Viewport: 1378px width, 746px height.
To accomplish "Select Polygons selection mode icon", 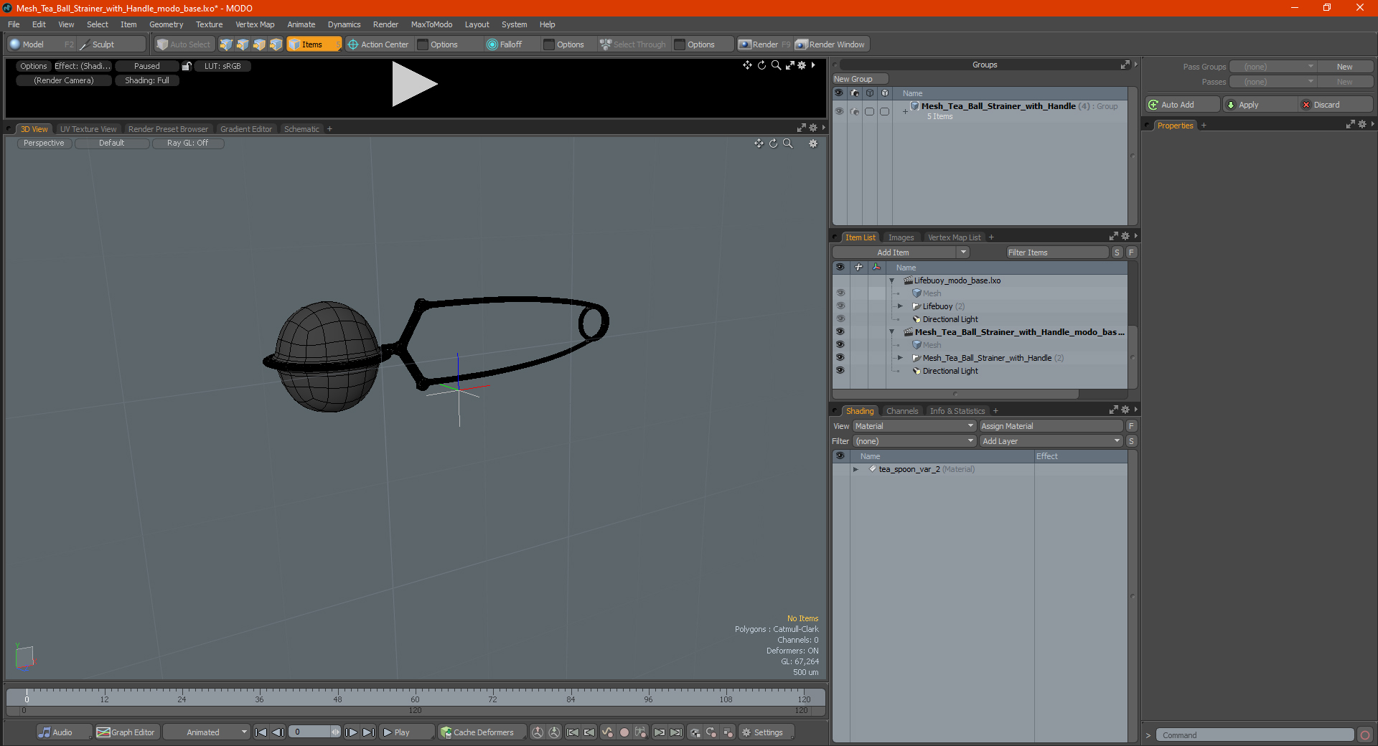I will point(259,44).
